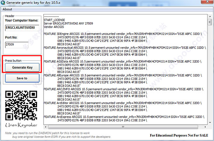This screenshot has width=214, height=141.
Task: Click the QR code image
Action: [21, 105]
